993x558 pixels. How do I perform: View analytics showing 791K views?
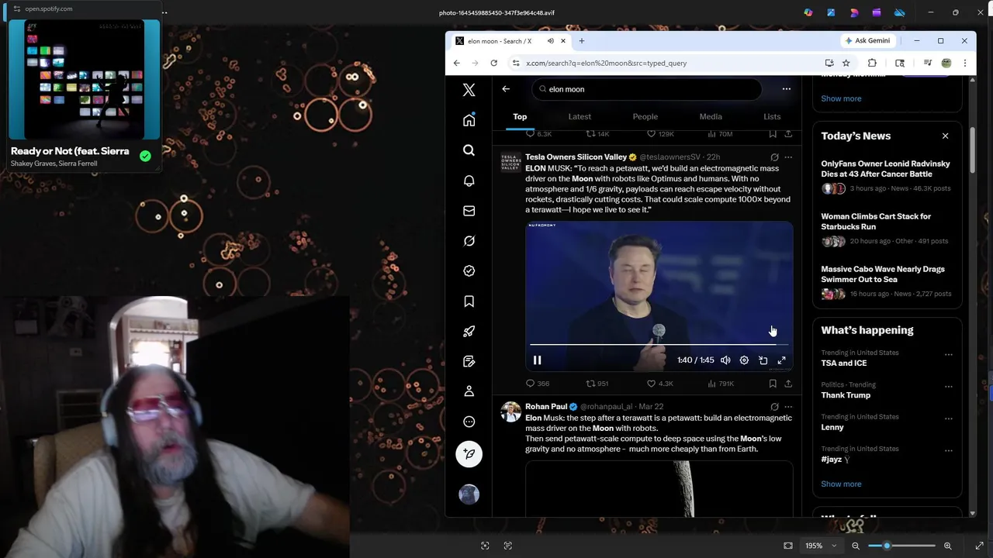coord(720,384)
